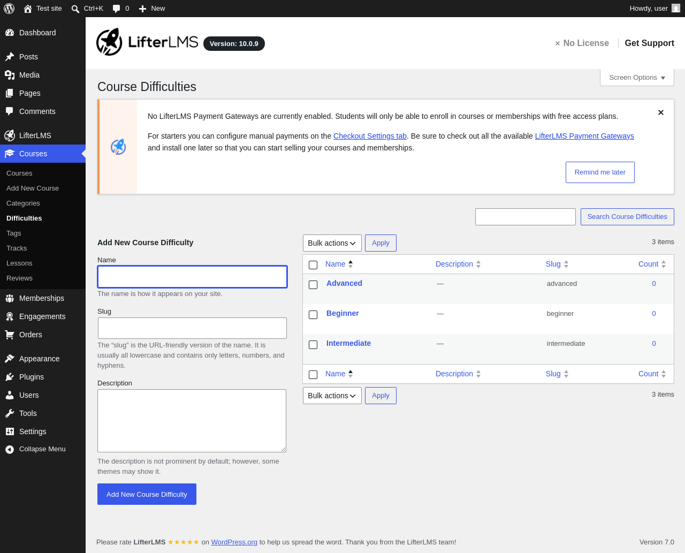Expand the Screen Options panel
Image resolution: width=685 pixels, height=553 pixels.
click(x=637, y=78)
